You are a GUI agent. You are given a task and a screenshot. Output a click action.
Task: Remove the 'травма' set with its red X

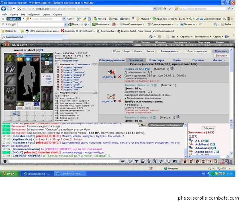click(61, 68)
